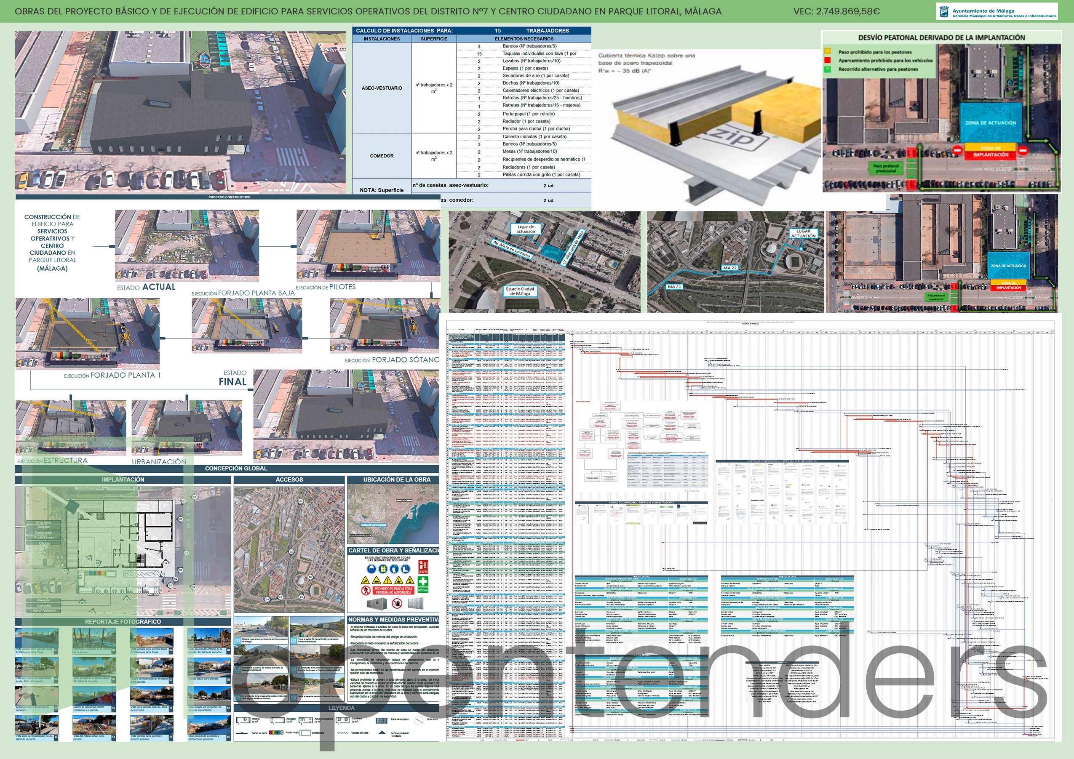Click the Acceso peatonal y rodado triangle

tap(382, 733)
